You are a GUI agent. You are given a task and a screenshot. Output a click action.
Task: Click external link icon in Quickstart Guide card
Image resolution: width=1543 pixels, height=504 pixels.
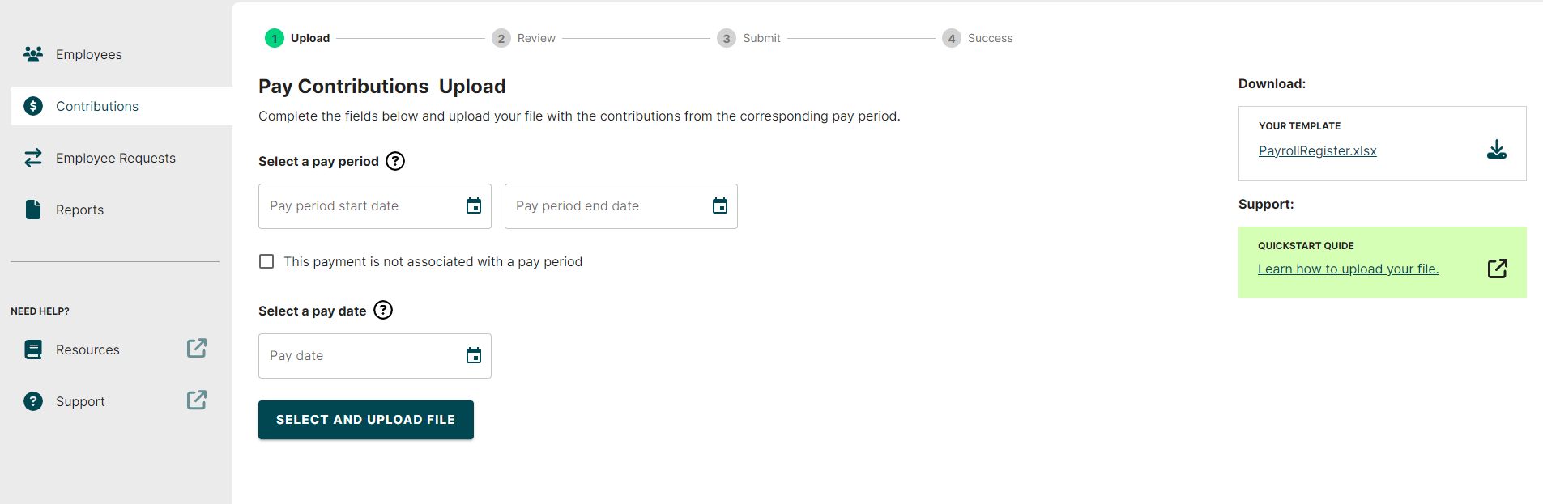click(x=1498, y=269)
